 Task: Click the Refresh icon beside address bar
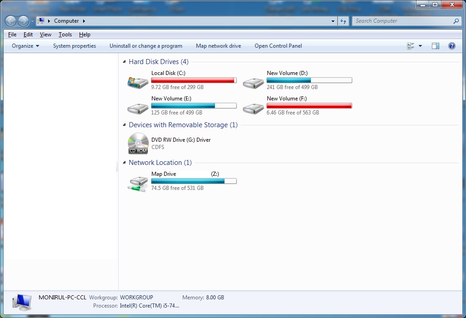click(343, 21)
